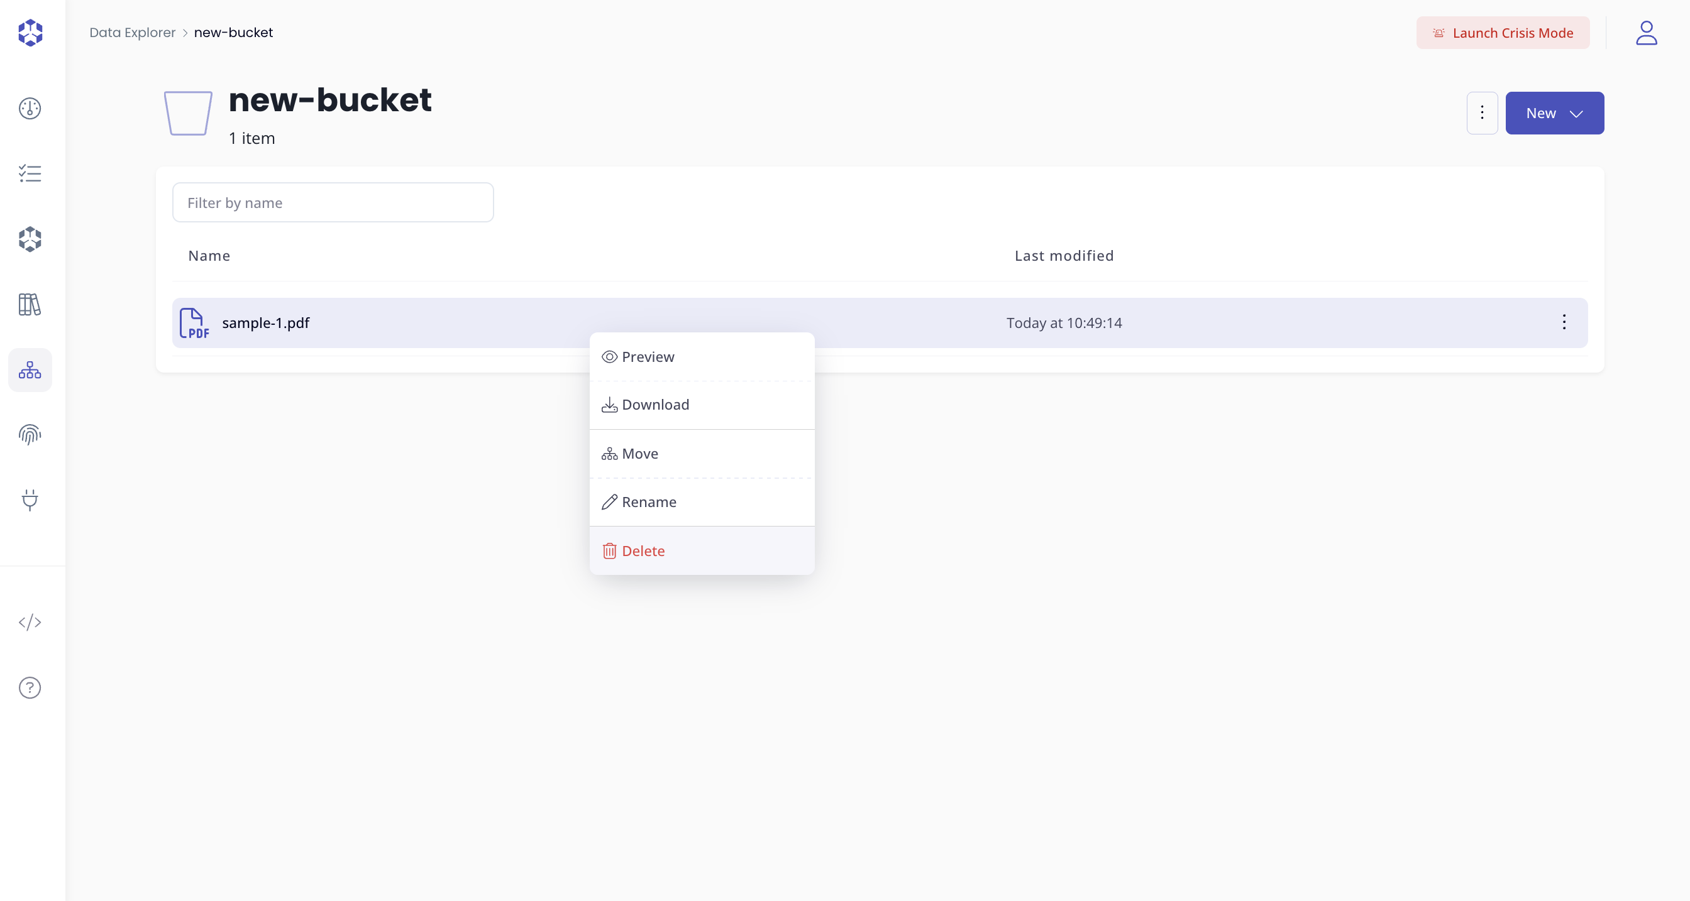Click the Filter by name field
Image resolution: width=1690 pixels, height=901 pixels.
(x=333, y=202)
